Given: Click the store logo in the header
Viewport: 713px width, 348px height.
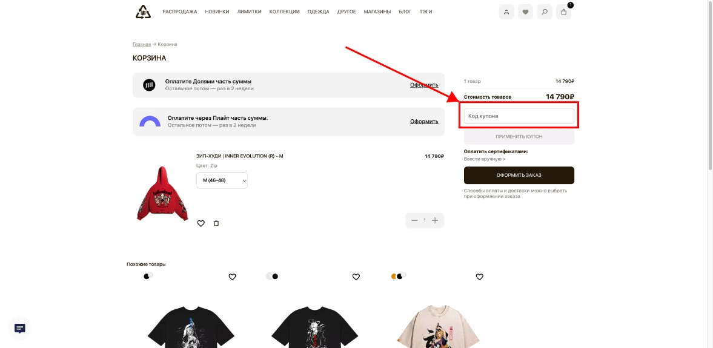Looking at the screenshot, I should coord(143,11).
